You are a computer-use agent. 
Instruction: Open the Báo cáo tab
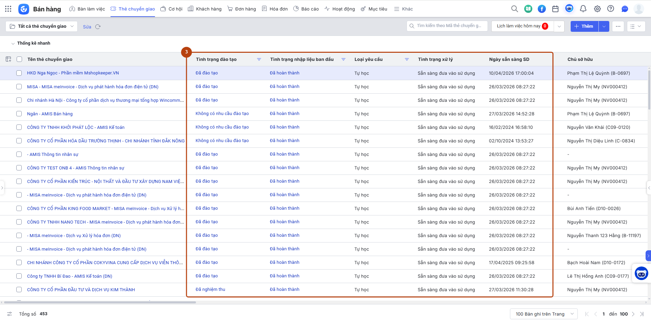coord(306,9)
